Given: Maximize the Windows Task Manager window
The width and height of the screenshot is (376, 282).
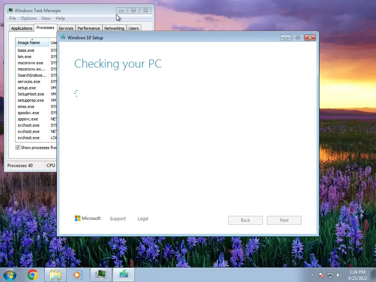Looking at the screenshot, I should pyautogui.click(x=133, y=11).
